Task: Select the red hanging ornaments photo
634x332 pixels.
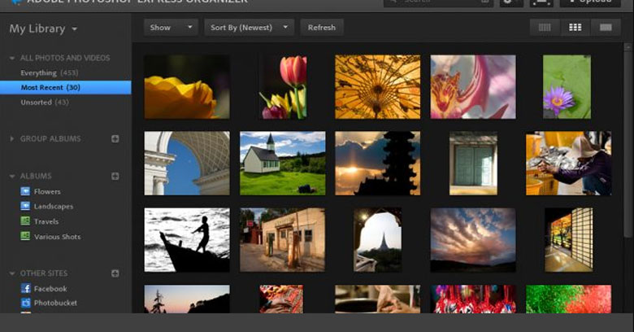Action: point(473,299)
